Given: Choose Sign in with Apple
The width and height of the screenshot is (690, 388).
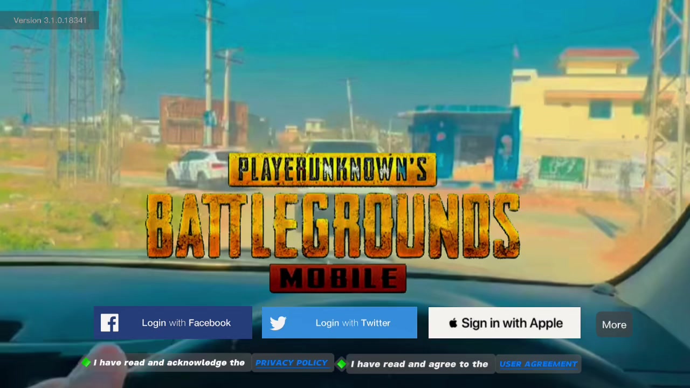Looking at the screenshot, I should click(505, 323).
